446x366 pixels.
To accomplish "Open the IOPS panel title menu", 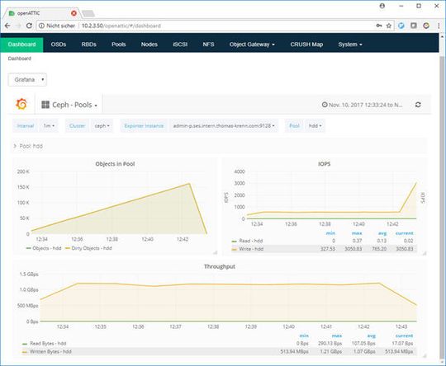I will tap(324, 164).
